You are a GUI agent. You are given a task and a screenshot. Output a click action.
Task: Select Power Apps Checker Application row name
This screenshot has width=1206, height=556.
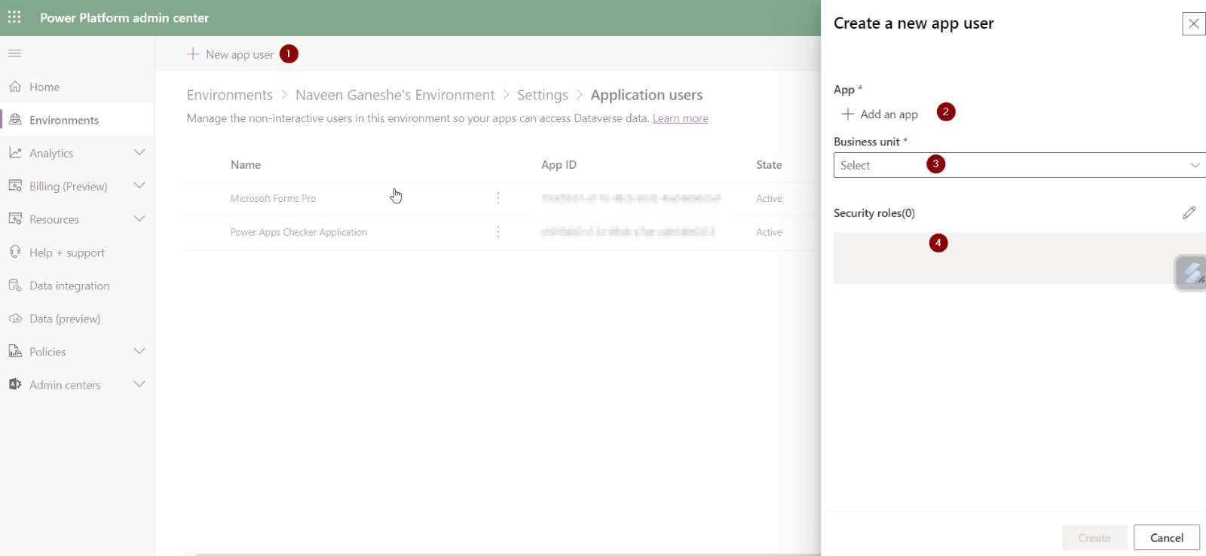[x=298, y=233]
